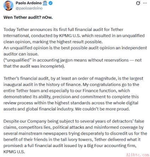Screen dimensions: 150x157
Task: Click the Grok slashed-circle icon
Action: coord(138,3)
